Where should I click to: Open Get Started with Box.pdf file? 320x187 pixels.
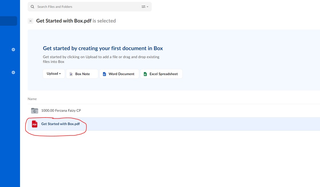tap(60, 124)
